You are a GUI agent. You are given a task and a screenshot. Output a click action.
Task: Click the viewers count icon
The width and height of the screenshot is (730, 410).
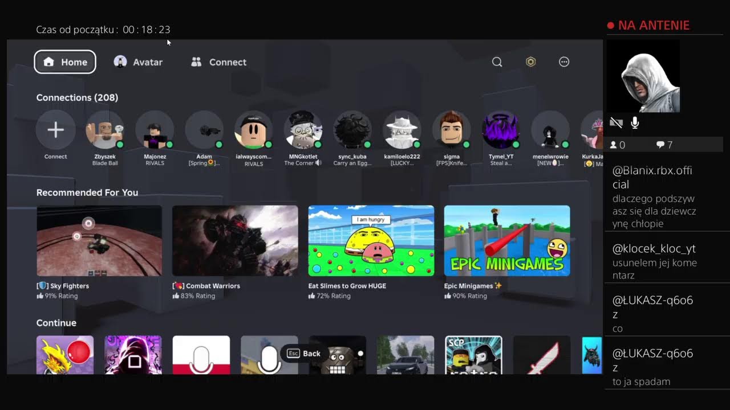[x=614, y=145]
